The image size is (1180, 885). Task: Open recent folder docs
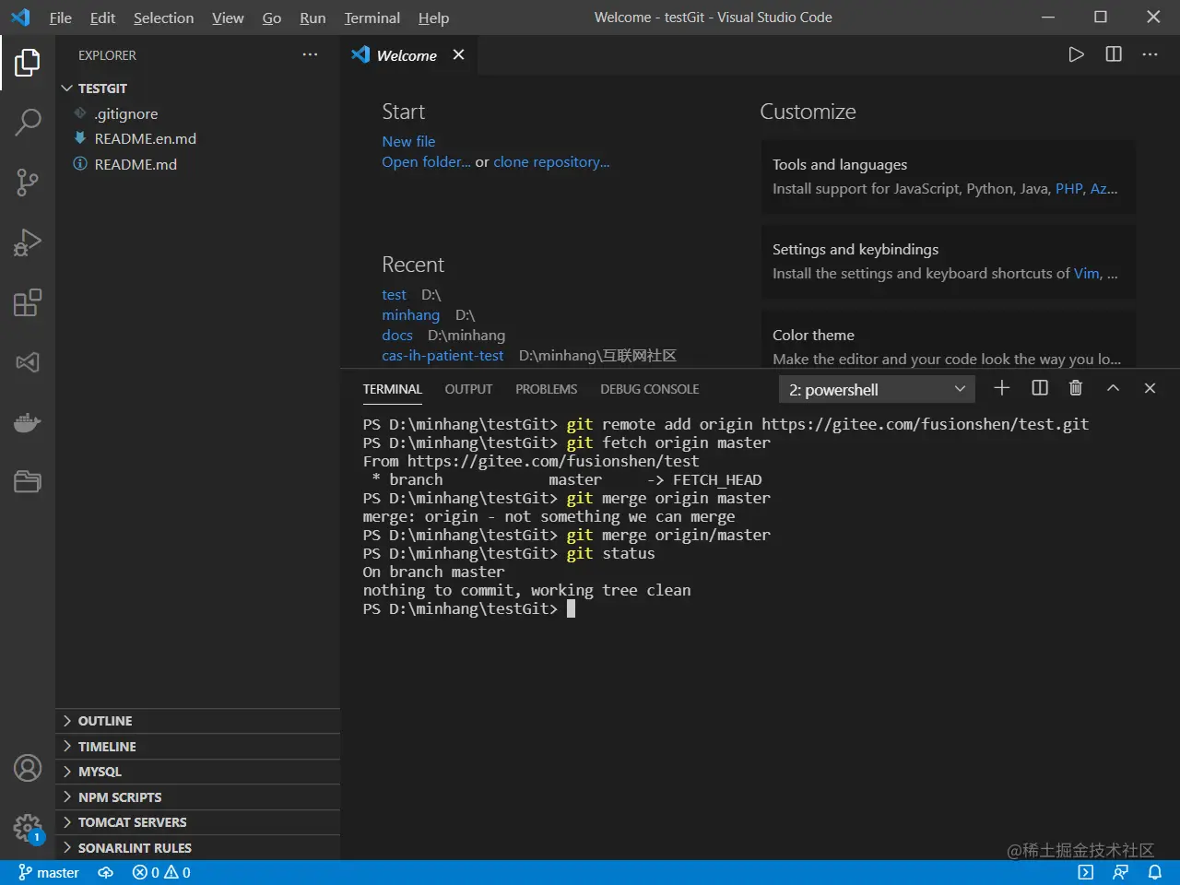[397, 336]
